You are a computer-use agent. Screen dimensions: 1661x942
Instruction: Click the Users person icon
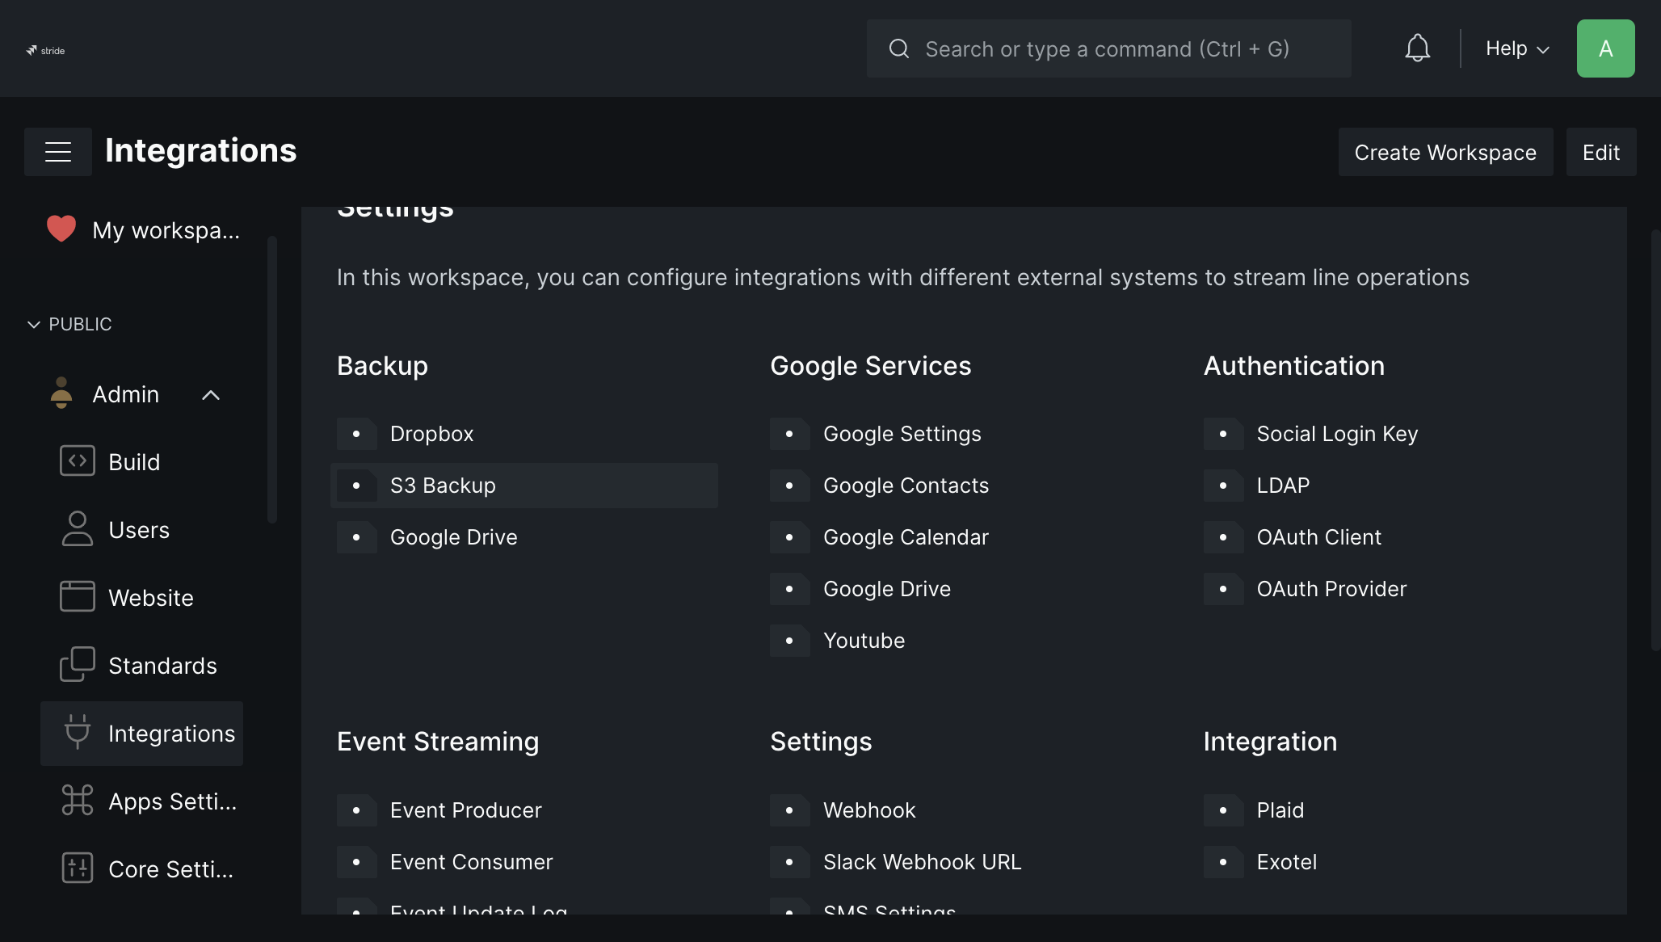point(78,529)
